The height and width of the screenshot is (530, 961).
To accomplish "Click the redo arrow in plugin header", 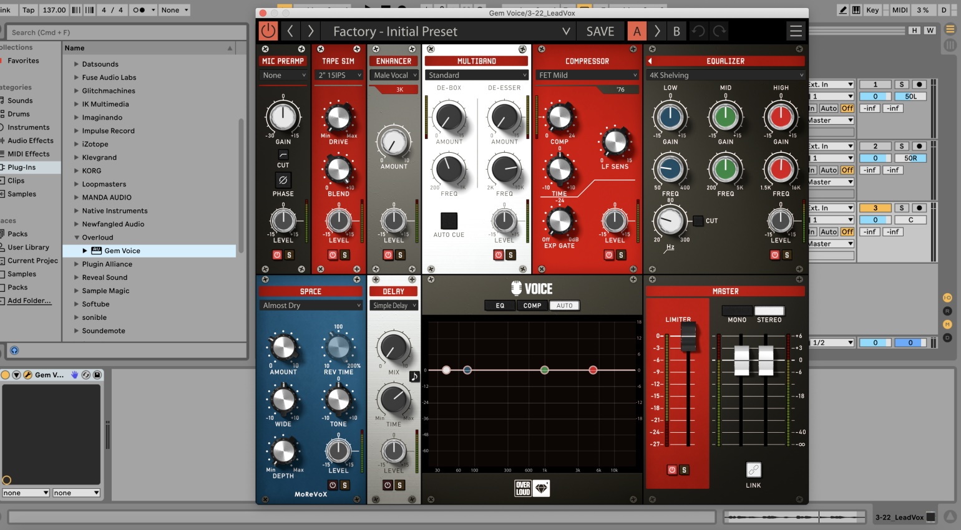I will coord(720,31).
